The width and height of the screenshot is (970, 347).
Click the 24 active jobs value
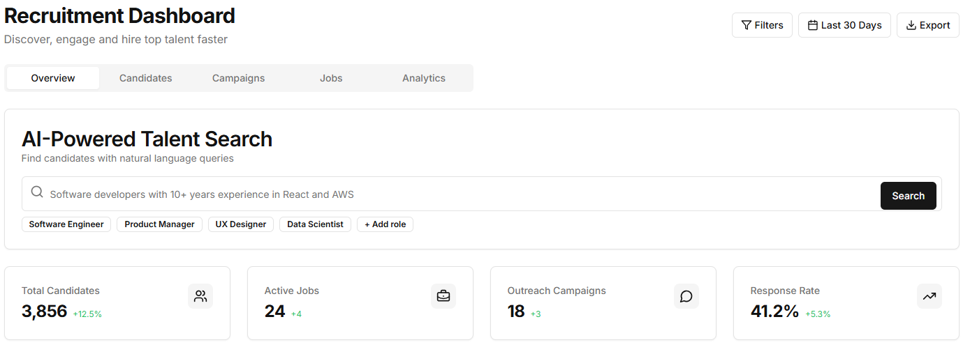click(274, 311)
